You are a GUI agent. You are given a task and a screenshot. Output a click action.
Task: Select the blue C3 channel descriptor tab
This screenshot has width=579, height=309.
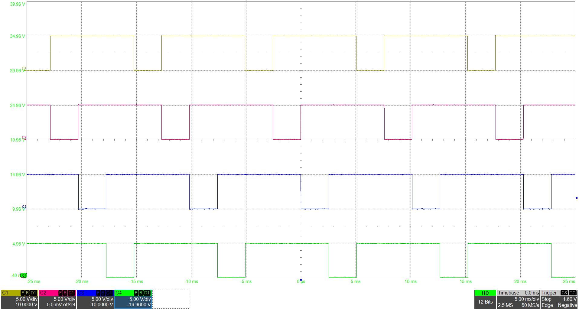point(81,293)
